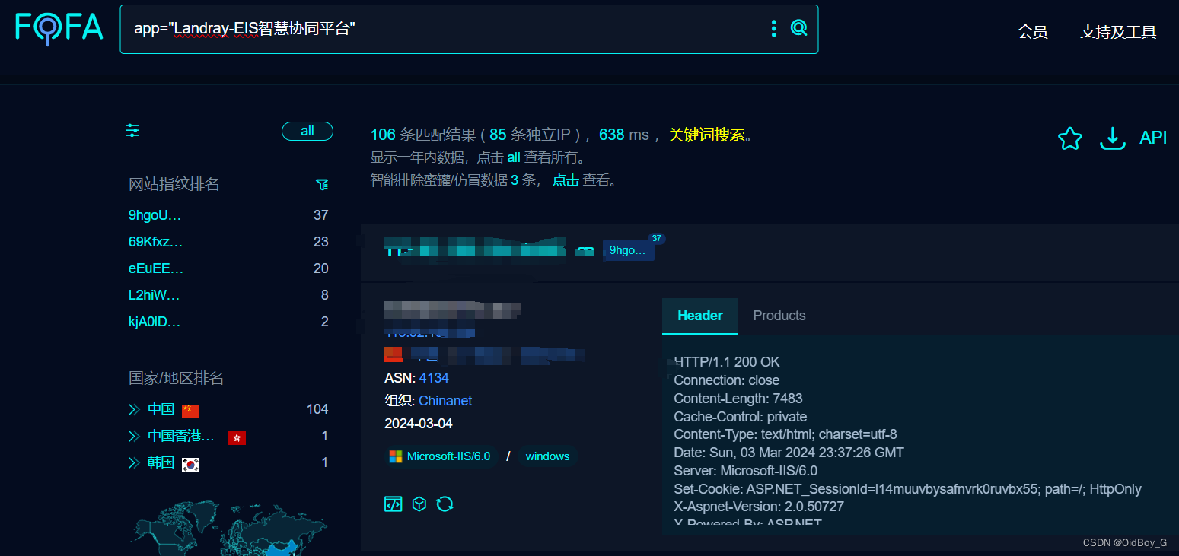
Task: Click the FOFA logo
Action: tap(59, 28)
